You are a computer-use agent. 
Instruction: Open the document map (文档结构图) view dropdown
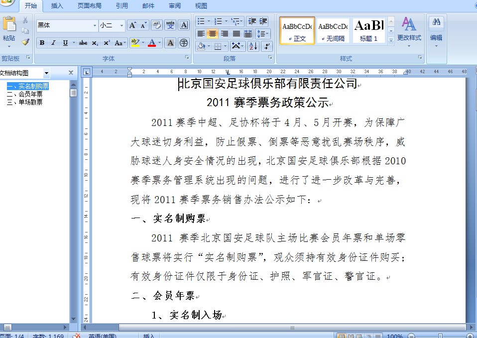click(46, 73)
